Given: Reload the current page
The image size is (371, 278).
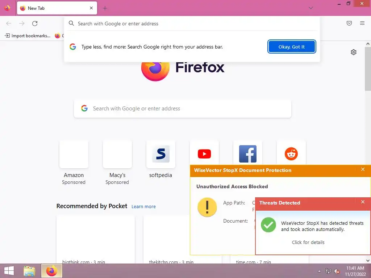Looking at the screenshot, I should pos(35,24).
